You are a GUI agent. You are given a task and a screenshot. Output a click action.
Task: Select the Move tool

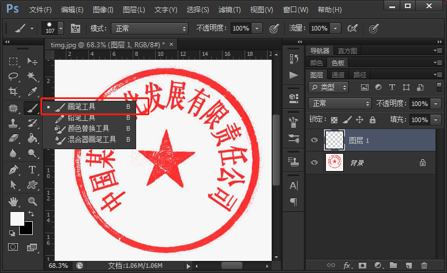point(32,62)
